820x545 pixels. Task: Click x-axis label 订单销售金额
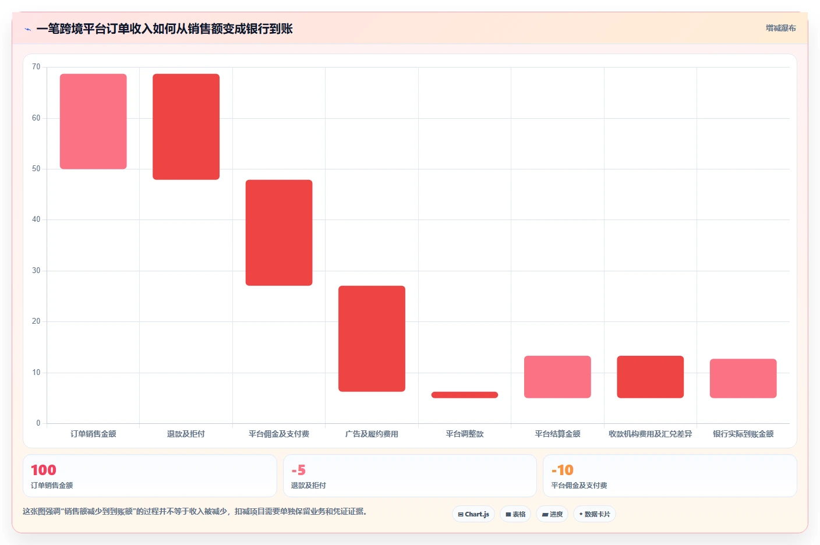point(93,434)
